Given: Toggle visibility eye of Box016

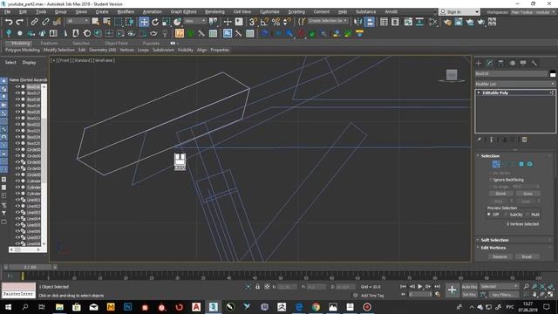Looking at the screenshot, I should [x=17, y=87].
